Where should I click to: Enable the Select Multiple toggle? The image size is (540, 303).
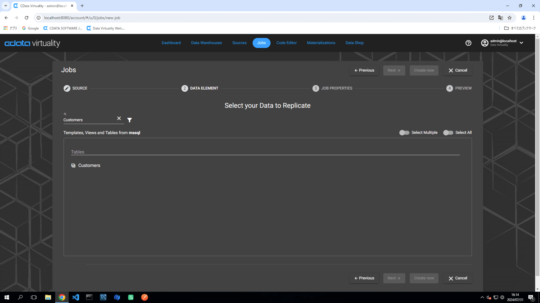click(404, 133)
